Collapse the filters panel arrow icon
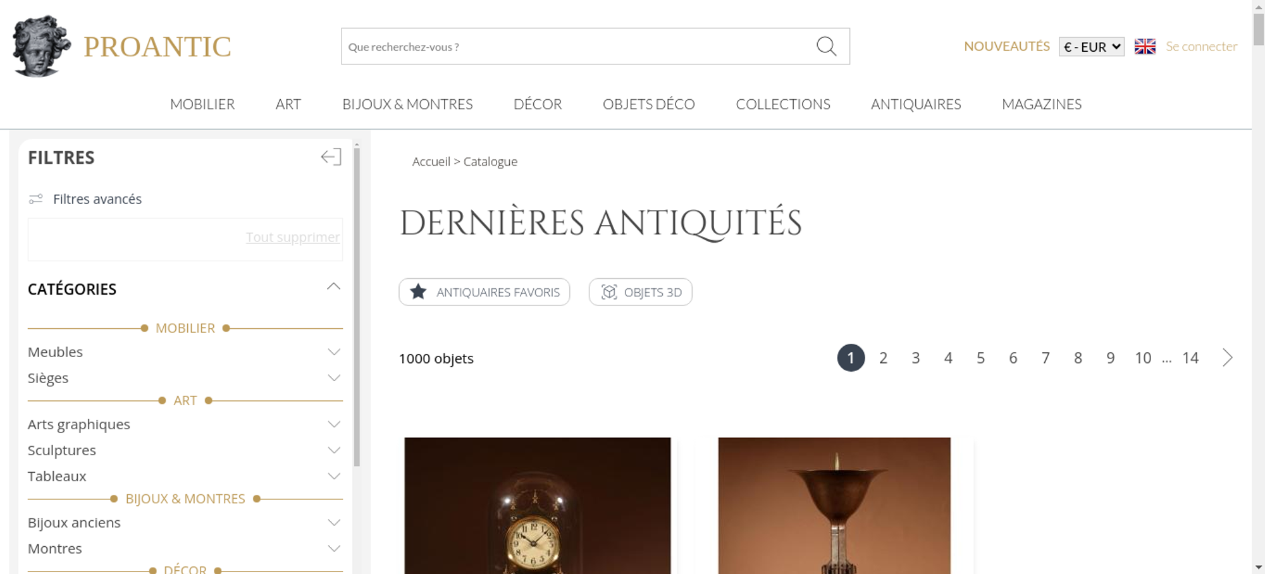Image resolution: width=1265 pixels, height=574 pixels. [331, 157]
